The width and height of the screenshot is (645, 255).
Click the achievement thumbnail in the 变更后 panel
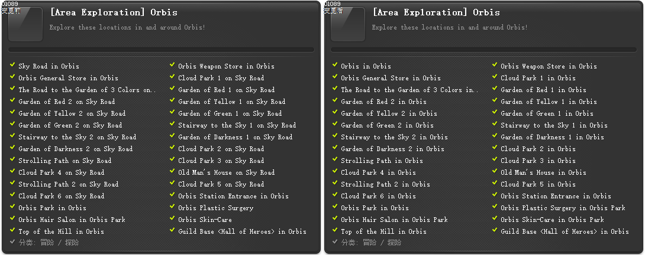coord(348,24)
